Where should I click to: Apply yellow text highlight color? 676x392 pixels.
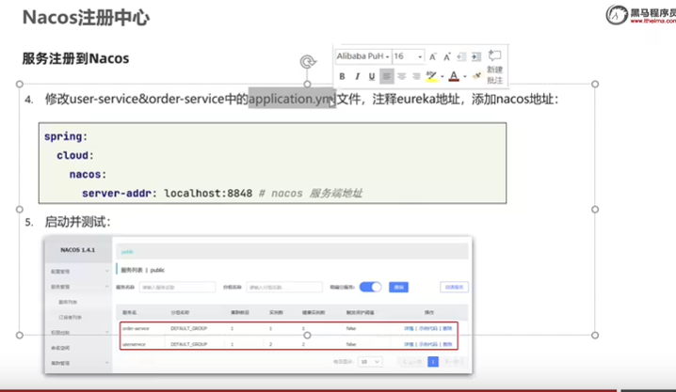tap(431, 76)
